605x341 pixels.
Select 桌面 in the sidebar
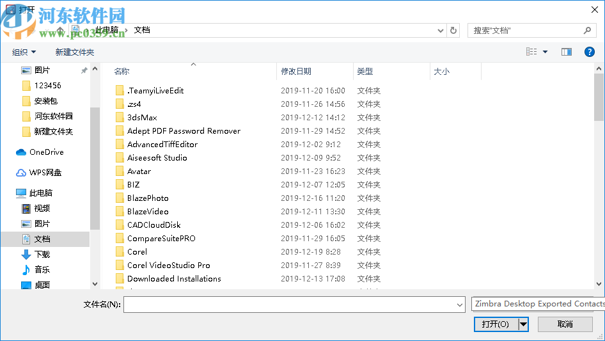click(36, 285)
